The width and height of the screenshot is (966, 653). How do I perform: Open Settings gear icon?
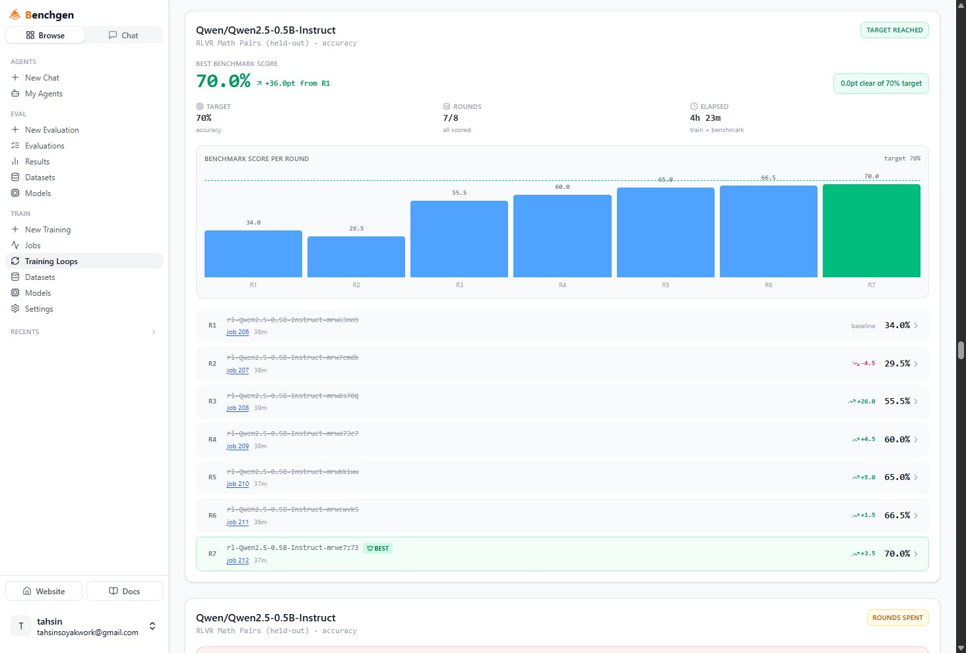(15, 309)
